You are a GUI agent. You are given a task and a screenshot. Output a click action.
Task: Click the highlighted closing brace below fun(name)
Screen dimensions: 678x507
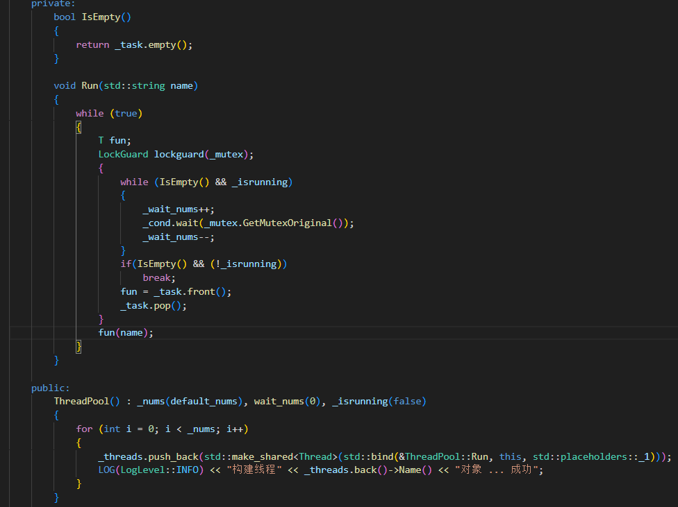point(78,347)
